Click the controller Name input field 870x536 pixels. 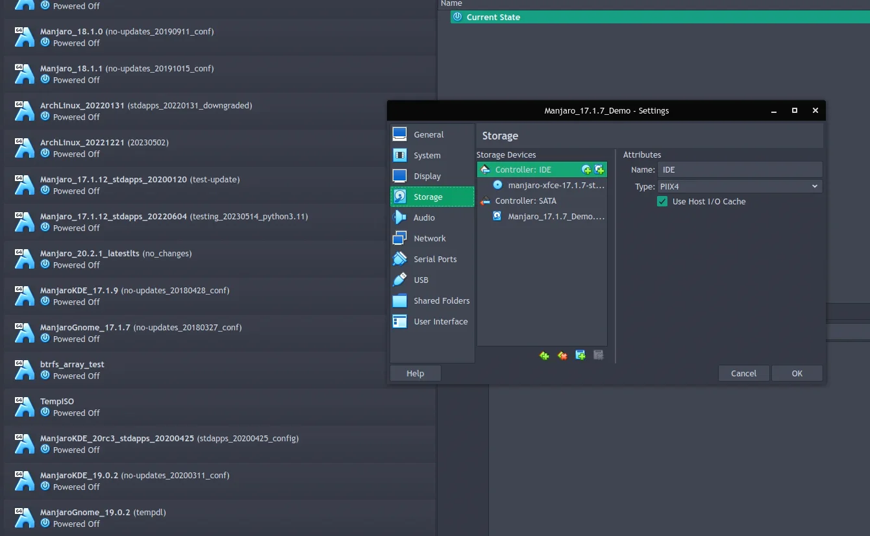[739, 170]
